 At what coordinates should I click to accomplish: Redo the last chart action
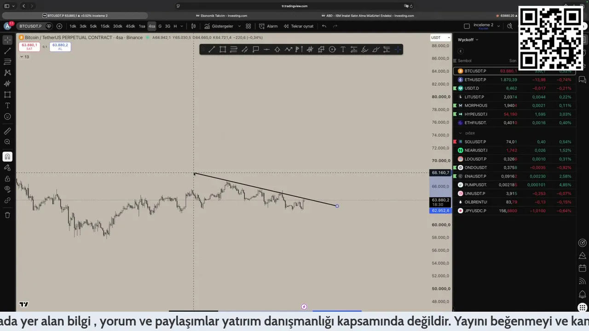pyautogui.click(x=335, y=26)
